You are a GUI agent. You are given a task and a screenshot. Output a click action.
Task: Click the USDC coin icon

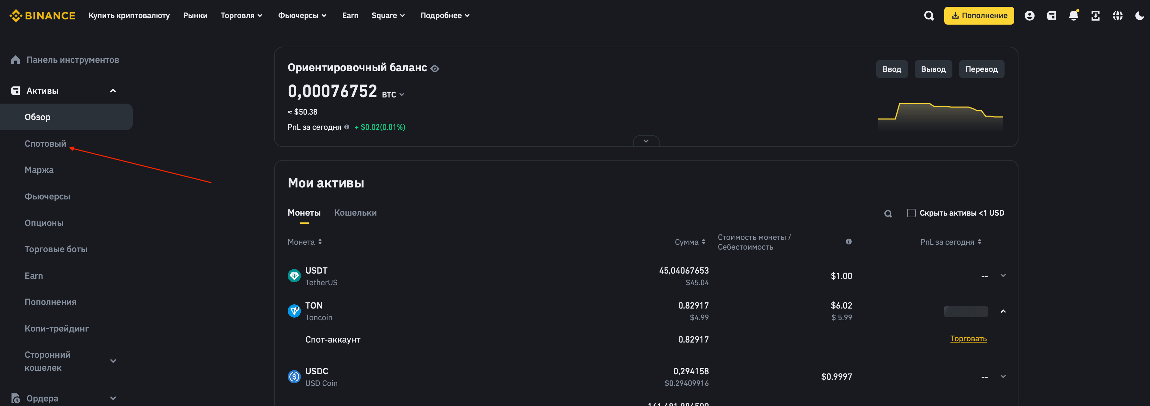pos(294,377)
